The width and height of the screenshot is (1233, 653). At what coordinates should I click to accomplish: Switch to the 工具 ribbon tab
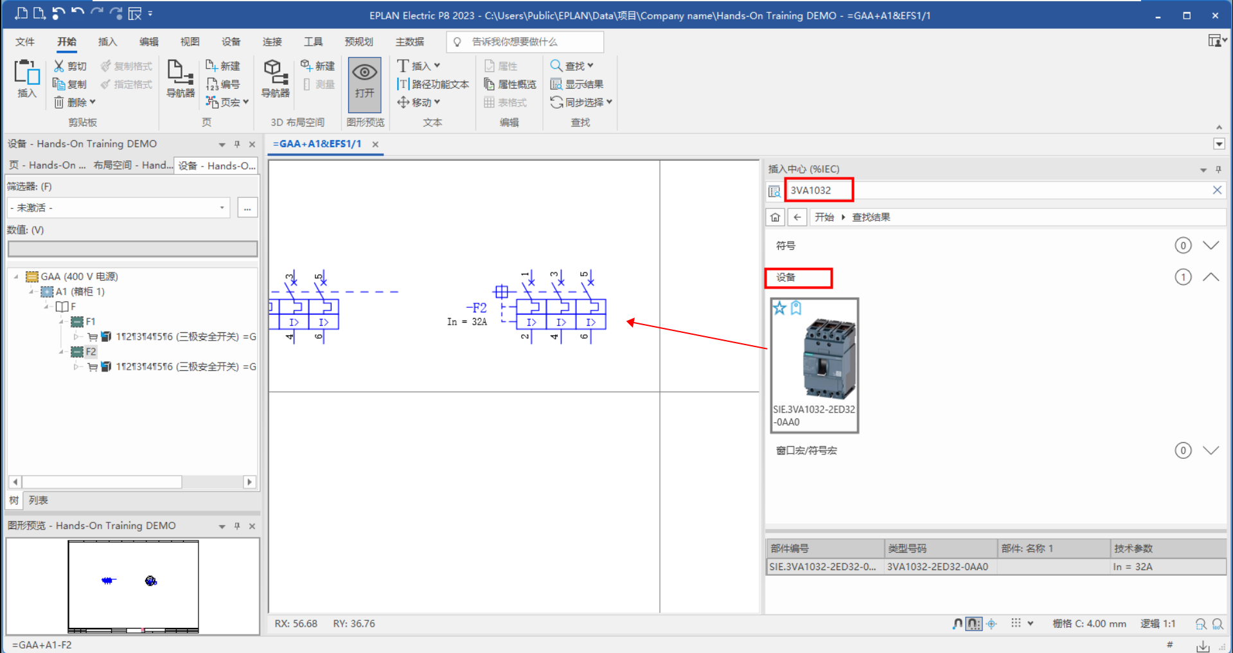[x=313, y=42]
